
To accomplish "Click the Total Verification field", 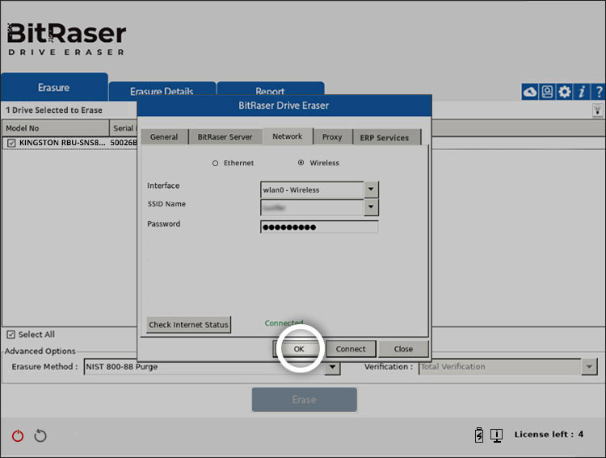I will [500, 367].
